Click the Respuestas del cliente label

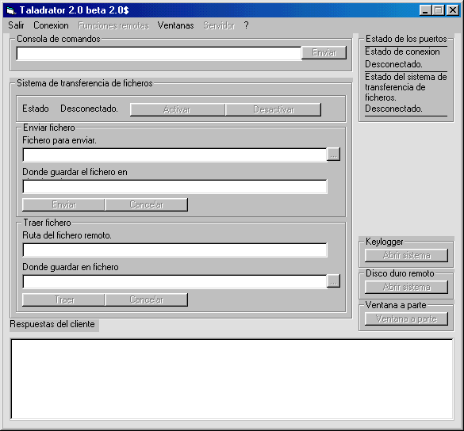pos(52,324)
